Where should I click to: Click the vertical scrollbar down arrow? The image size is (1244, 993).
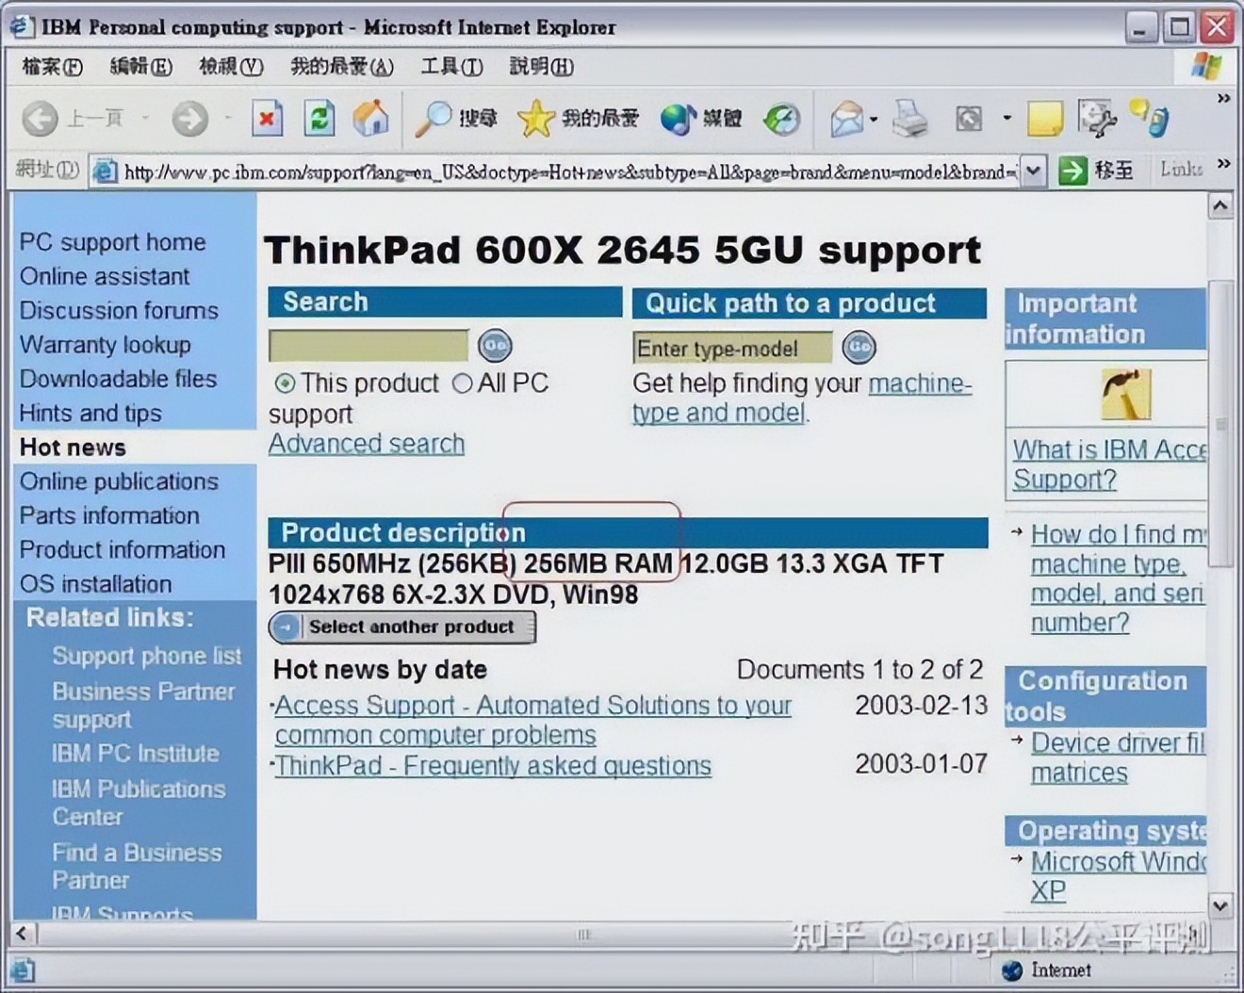tap(1220, 905)
